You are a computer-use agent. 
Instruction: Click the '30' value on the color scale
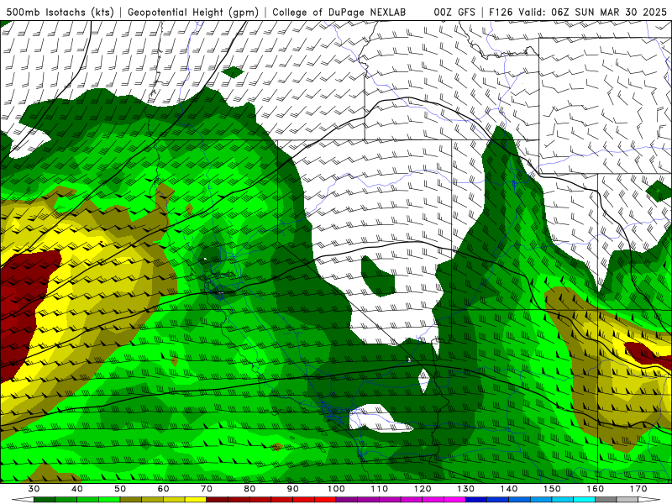[x=34, y=489]
